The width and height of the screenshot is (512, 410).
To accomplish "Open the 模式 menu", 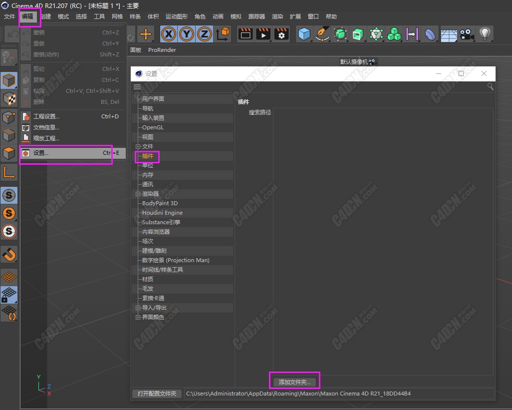I will (63, 16).
